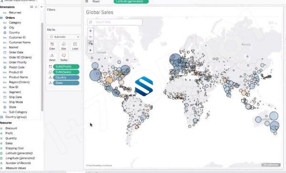Click the globe icon next to State
The width and height of the screenshot is (286, 173).
[5, 107]
